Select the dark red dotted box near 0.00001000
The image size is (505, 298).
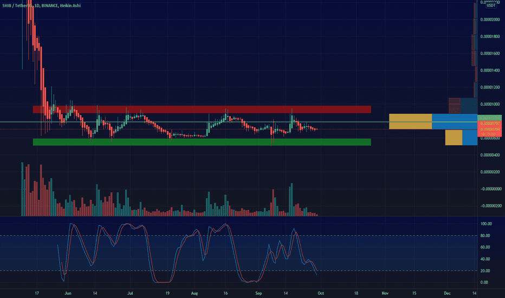point(455,106)
